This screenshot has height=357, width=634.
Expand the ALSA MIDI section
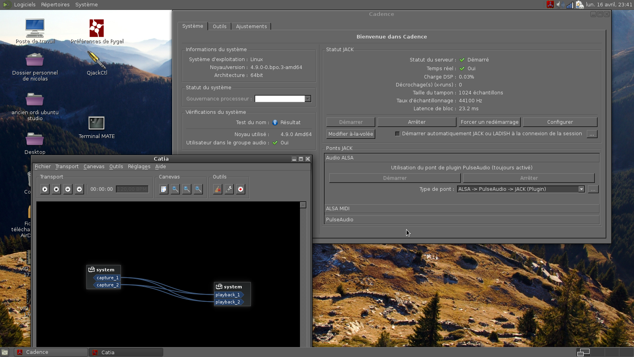(x=462, y=209)
